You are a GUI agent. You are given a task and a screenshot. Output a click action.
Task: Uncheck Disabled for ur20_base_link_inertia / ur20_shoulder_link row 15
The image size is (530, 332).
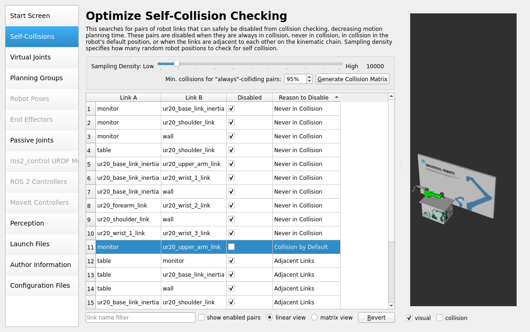(231, 302)
